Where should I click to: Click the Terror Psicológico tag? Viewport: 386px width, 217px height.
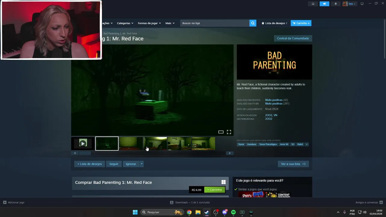tap(268, 144)
